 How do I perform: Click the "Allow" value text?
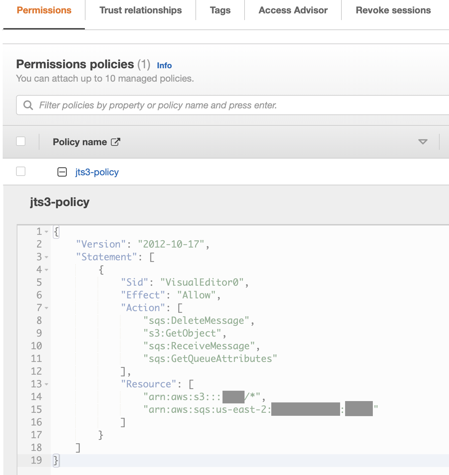tap(196, 295)
